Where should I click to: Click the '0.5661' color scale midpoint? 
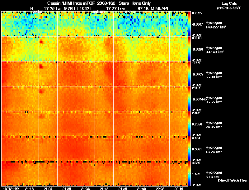click(197, 149)
